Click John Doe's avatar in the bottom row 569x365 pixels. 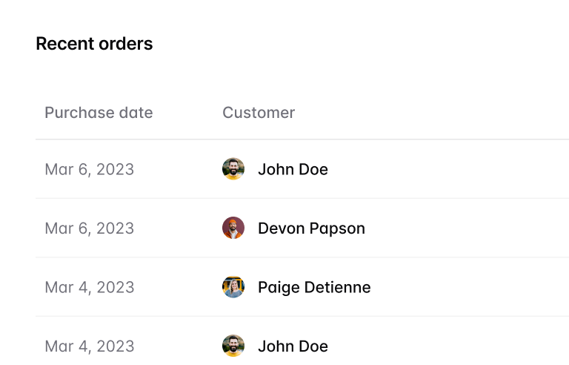[233, 346]
